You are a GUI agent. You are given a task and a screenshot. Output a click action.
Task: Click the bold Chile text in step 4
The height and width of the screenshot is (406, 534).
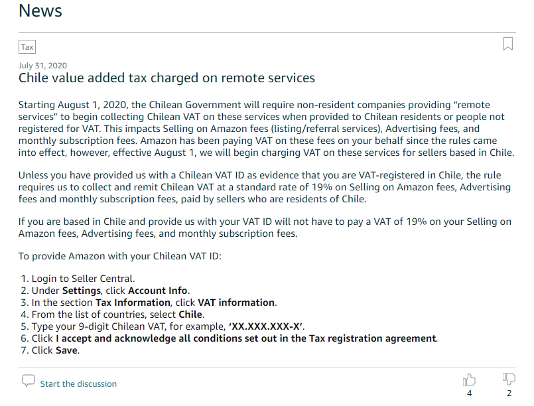click(191, 314)
